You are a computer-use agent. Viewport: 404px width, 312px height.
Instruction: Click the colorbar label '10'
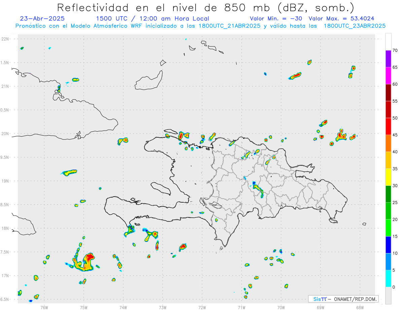point(395,253)
